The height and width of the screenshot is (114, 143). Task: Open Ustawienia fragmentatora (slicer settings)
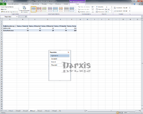coord(10,12)
